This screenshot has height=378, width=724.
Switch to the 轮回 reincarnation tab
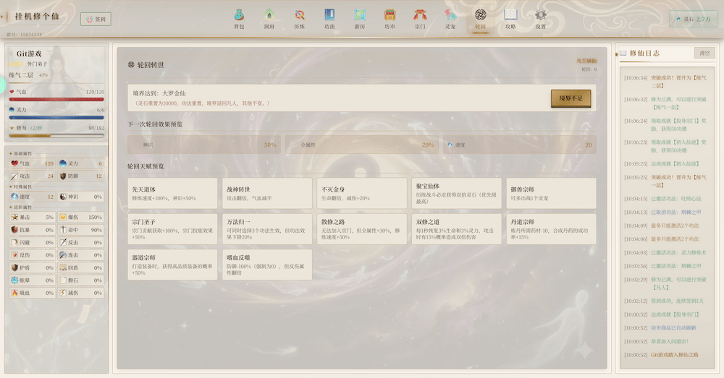pos(481,18)
